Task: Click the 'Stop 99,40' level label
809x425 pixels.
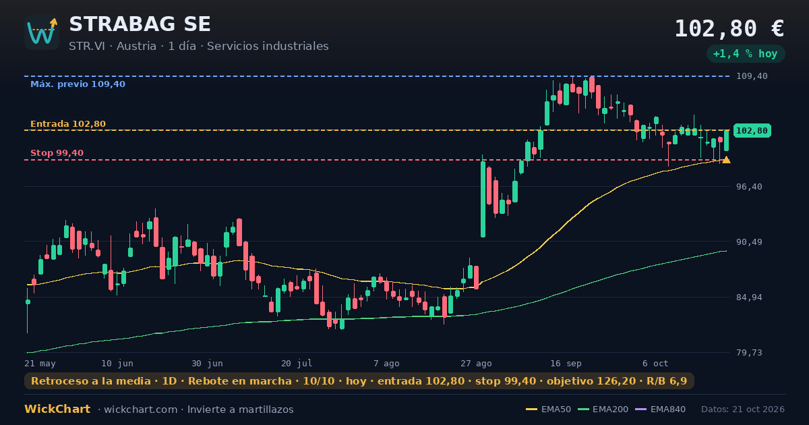Action: click(x=57, y=153)
